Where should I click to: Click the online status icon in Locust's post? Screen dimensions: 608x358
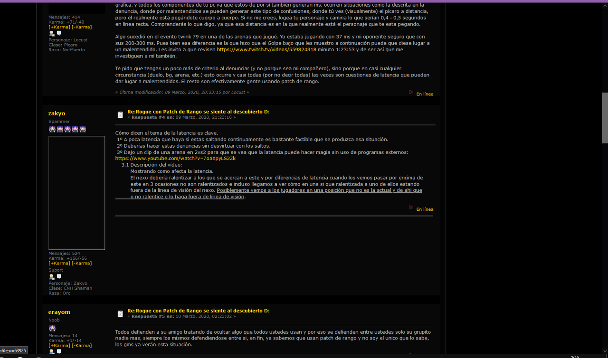click(x=411, y=92)
